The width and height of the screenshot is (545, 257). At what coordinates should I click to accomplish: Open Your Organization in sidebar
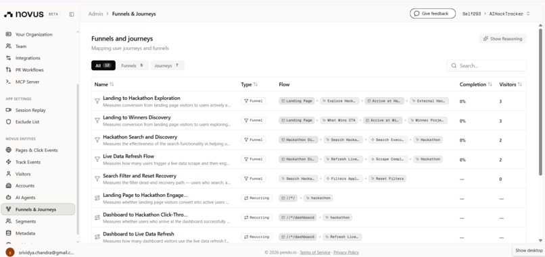click(x=34, y=34)
